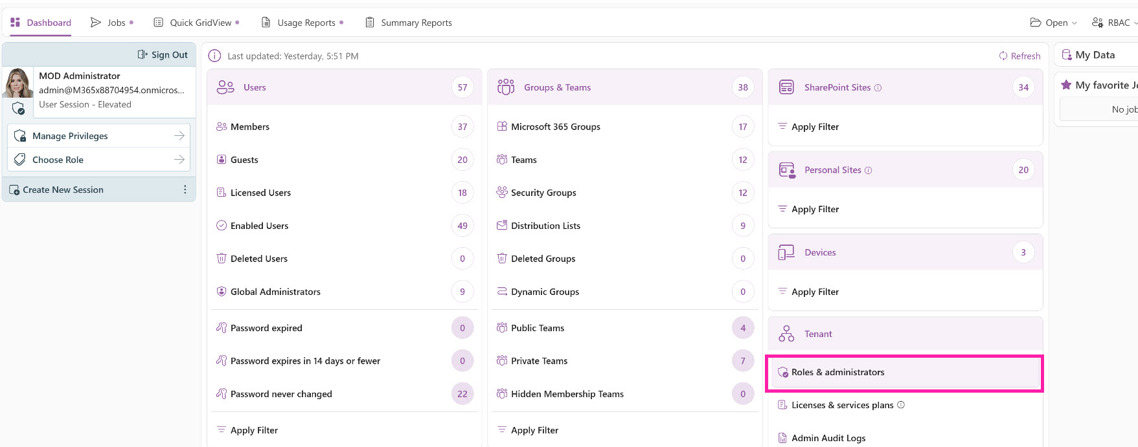This screenshot has height=447, width=1138.
Task: Open Manage Privileges arrow
Action: [x=179, y=136]
